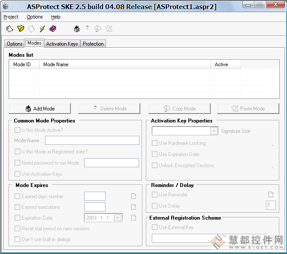Minimize the ASProtect window
Screen dimensions: 287x254
click(x=248, y=5)
